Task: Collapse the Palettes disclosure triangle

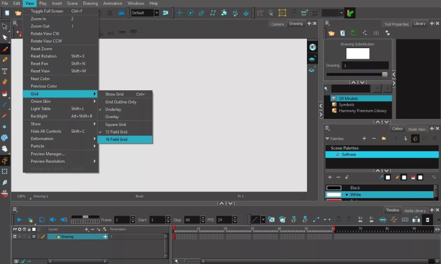Action: [327, 139]
